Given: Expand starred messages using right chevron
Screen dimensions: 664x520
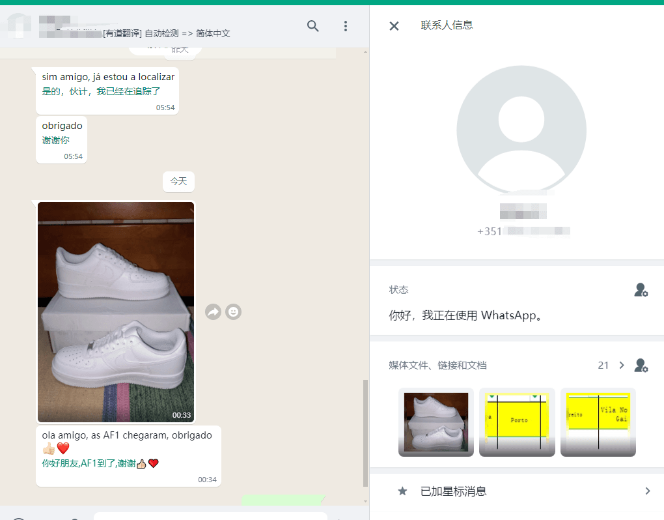Looking at the screenshot, I should click(647, 491).
